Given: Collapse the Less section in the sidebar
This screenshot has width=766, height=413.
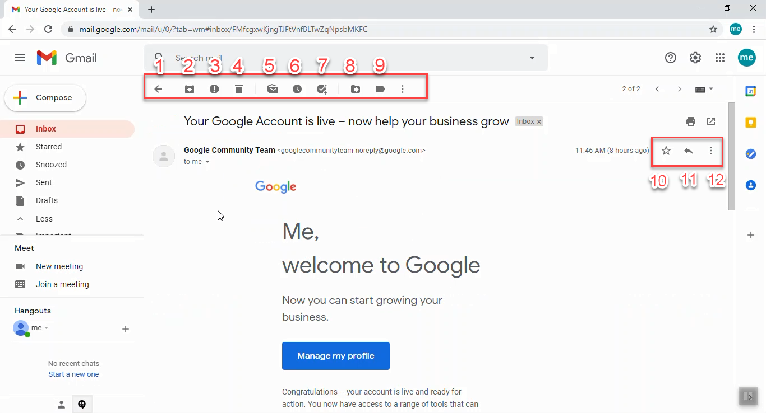Looking at the screenshot, I should click(44, 218).
